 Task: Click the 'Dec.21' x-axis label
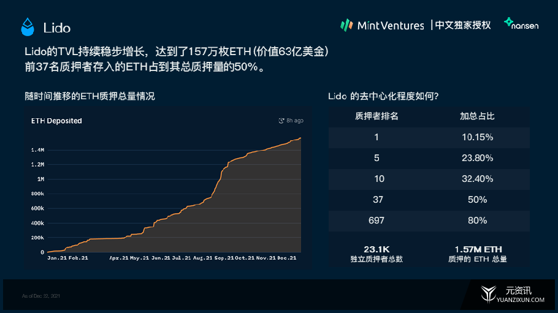[287, 258]
